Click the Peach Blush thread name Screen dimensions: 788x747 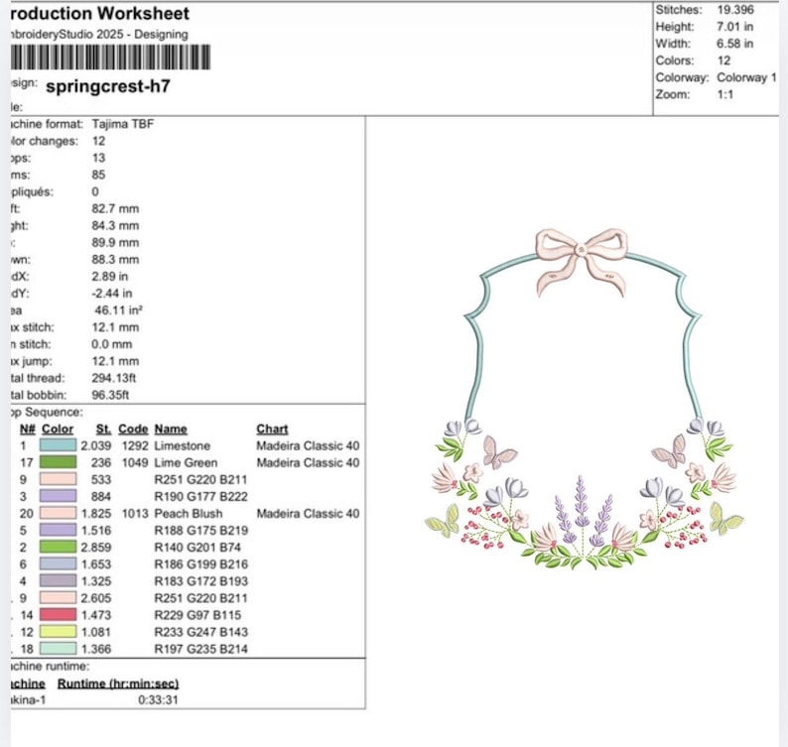coord(189,514)
